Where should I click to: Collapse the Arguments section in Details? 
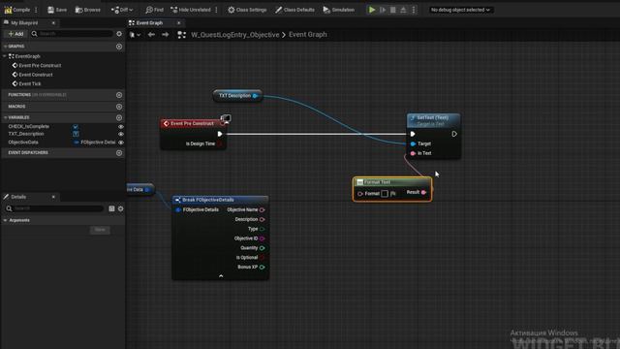coord(5,220)
